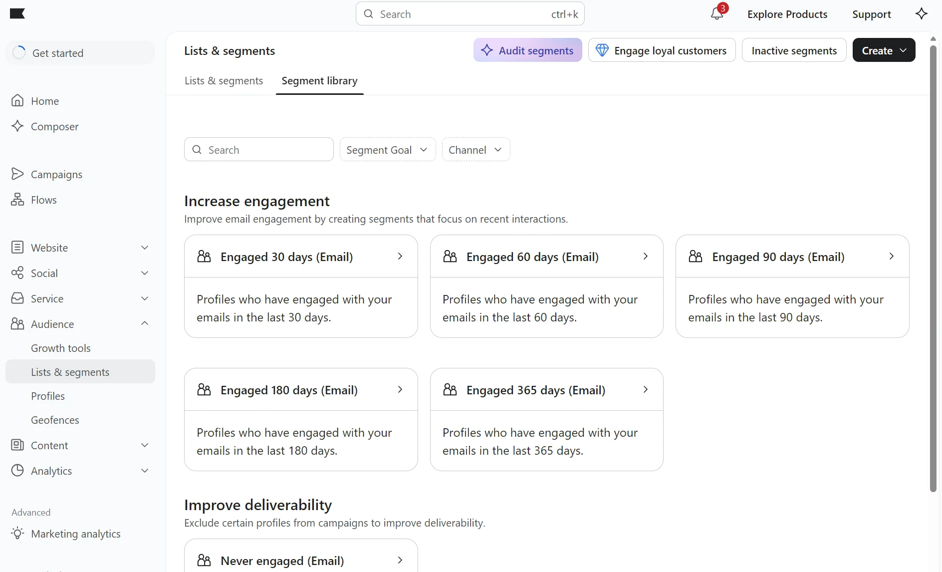Expand the Content menu chevron
This screenshot has width=942, height=572.
coord(145,445)
